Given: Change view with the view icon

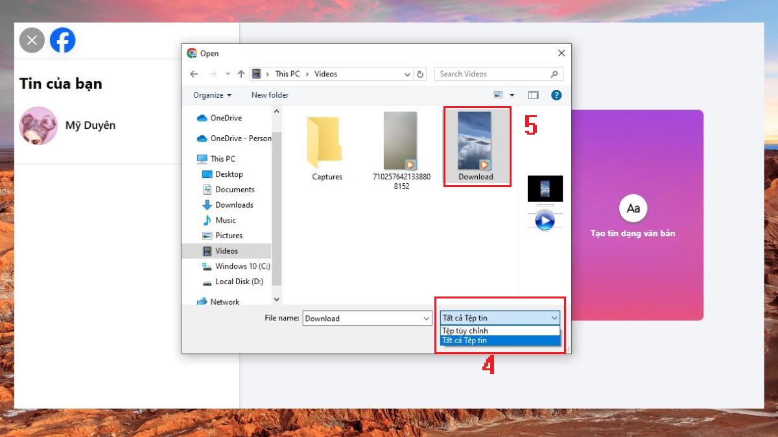Looking at the screenshot, I should click(499, 95).
